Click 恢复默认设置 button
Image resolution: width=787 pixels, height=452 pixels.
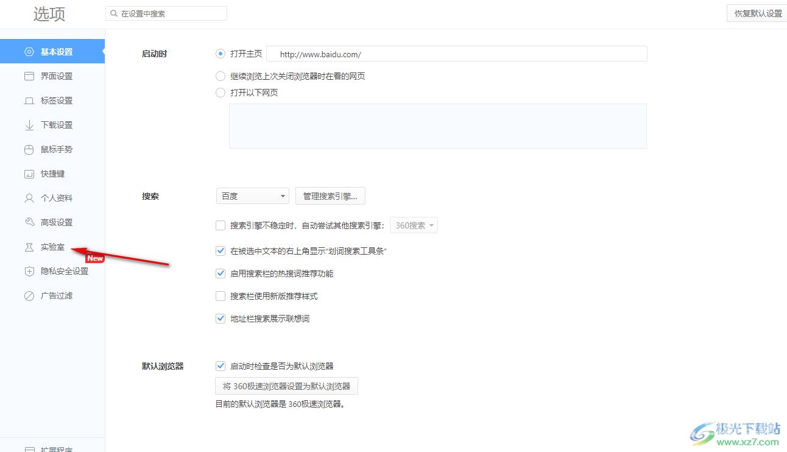(x=757, y=13)
